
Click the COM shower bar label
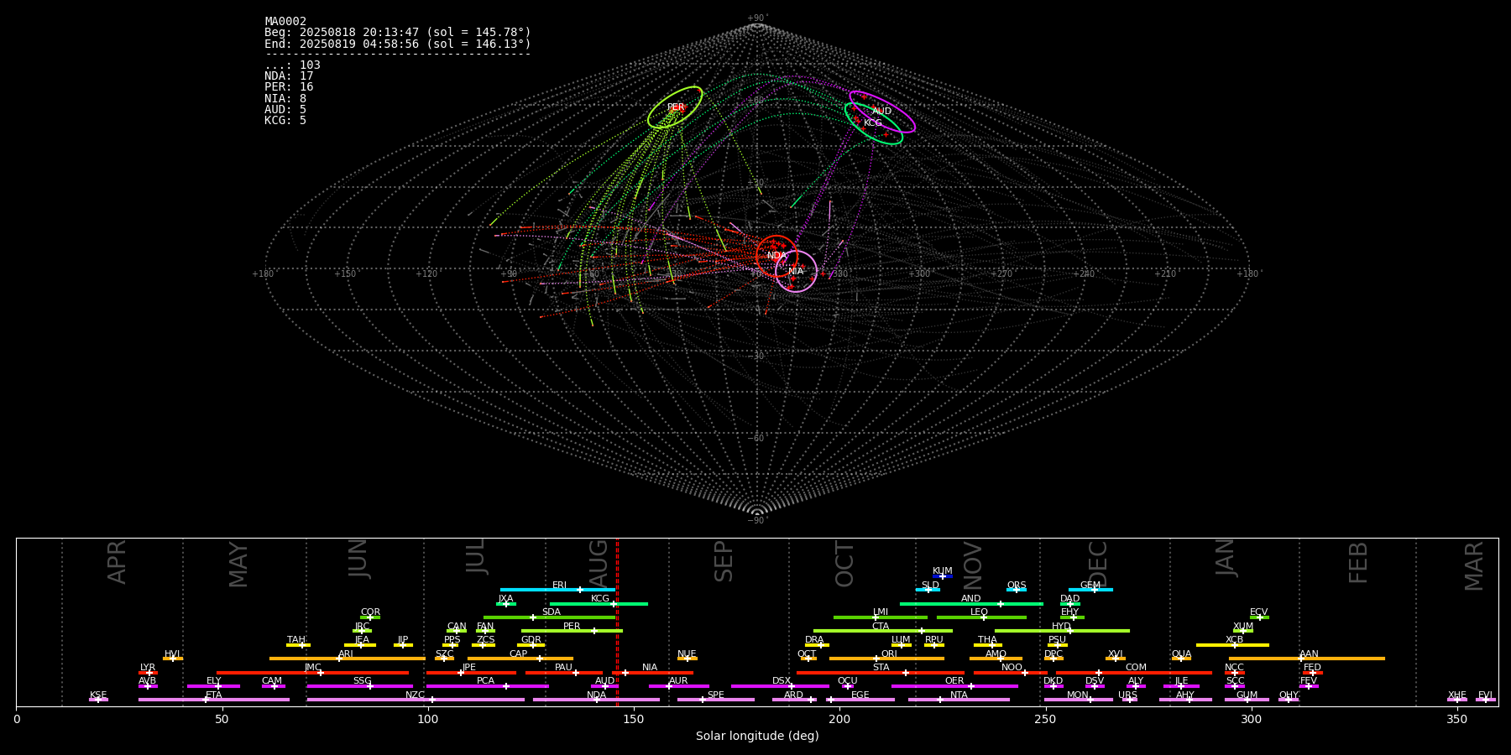pos(1136,668)
